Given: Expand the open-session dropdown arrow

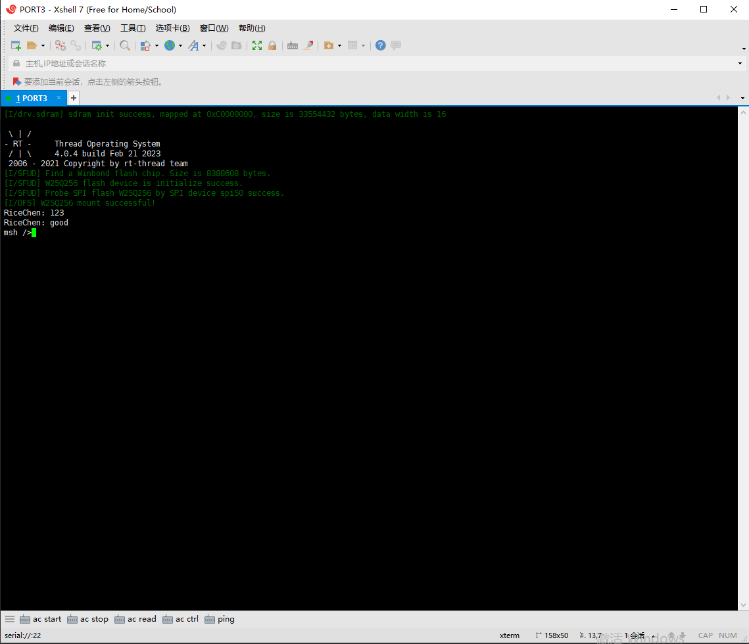Looking at the screenshot, I should [43, 46].
